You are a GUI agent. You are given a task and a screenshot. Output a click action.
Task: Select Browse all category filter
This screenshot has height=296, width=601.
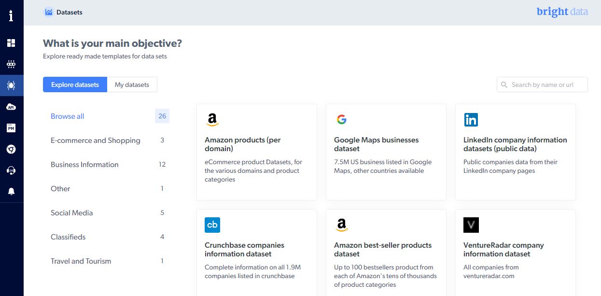tap(68, 116)
